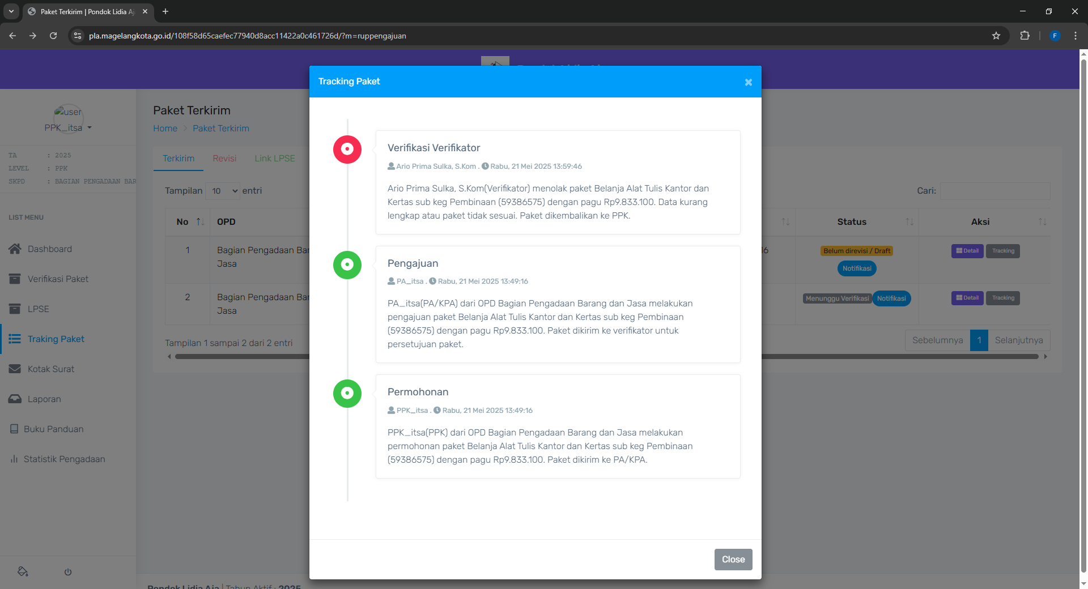1088x589 pixels.
Task: Sort the table by No column
Action: 199,222
